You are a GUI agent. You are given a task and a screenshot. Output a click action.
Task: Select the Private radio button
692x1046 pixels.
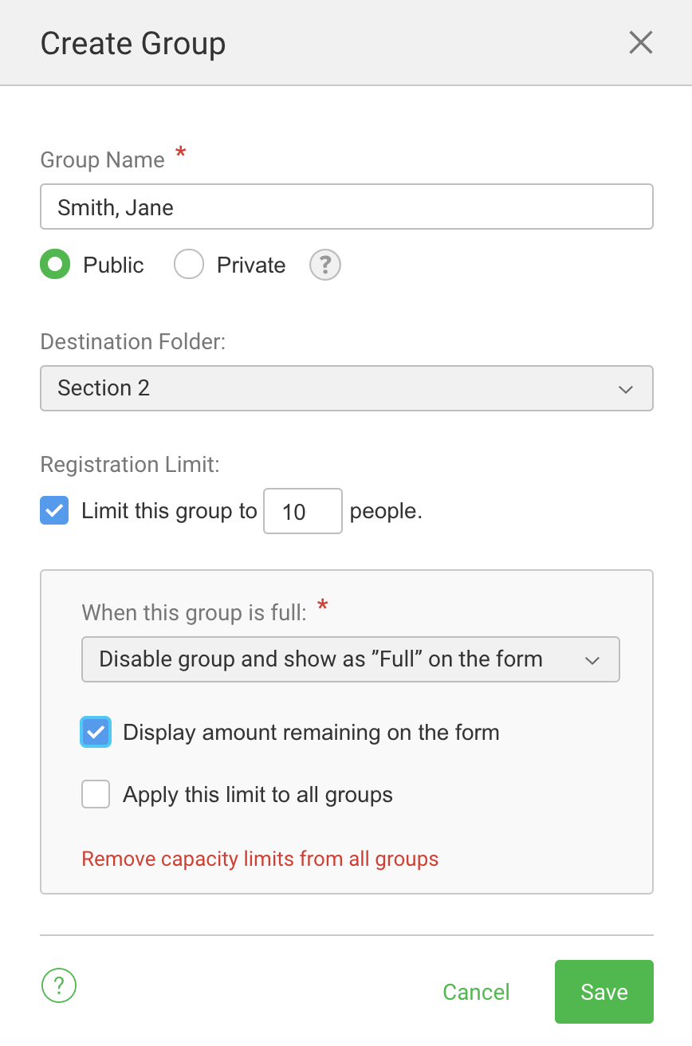tap(189, 265)
